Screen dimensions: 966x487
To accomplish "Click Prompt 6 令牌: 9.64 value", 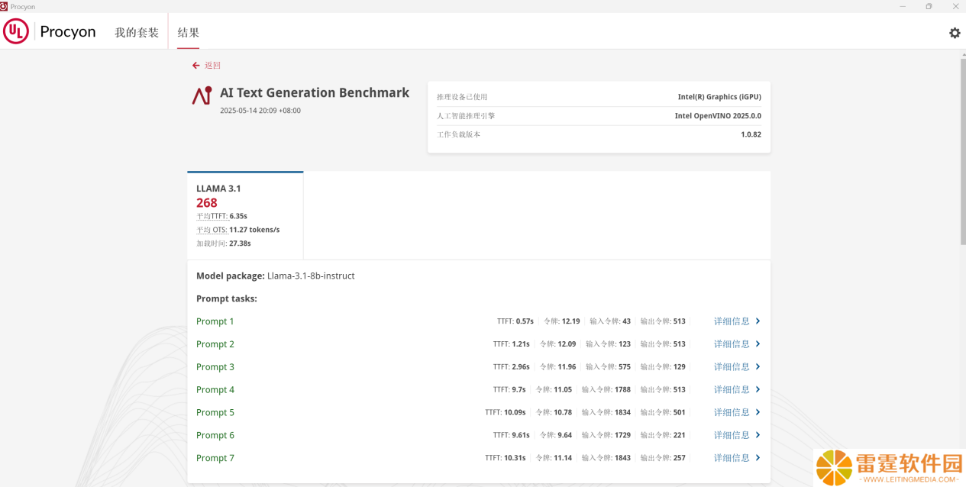I will pos(556,435).
